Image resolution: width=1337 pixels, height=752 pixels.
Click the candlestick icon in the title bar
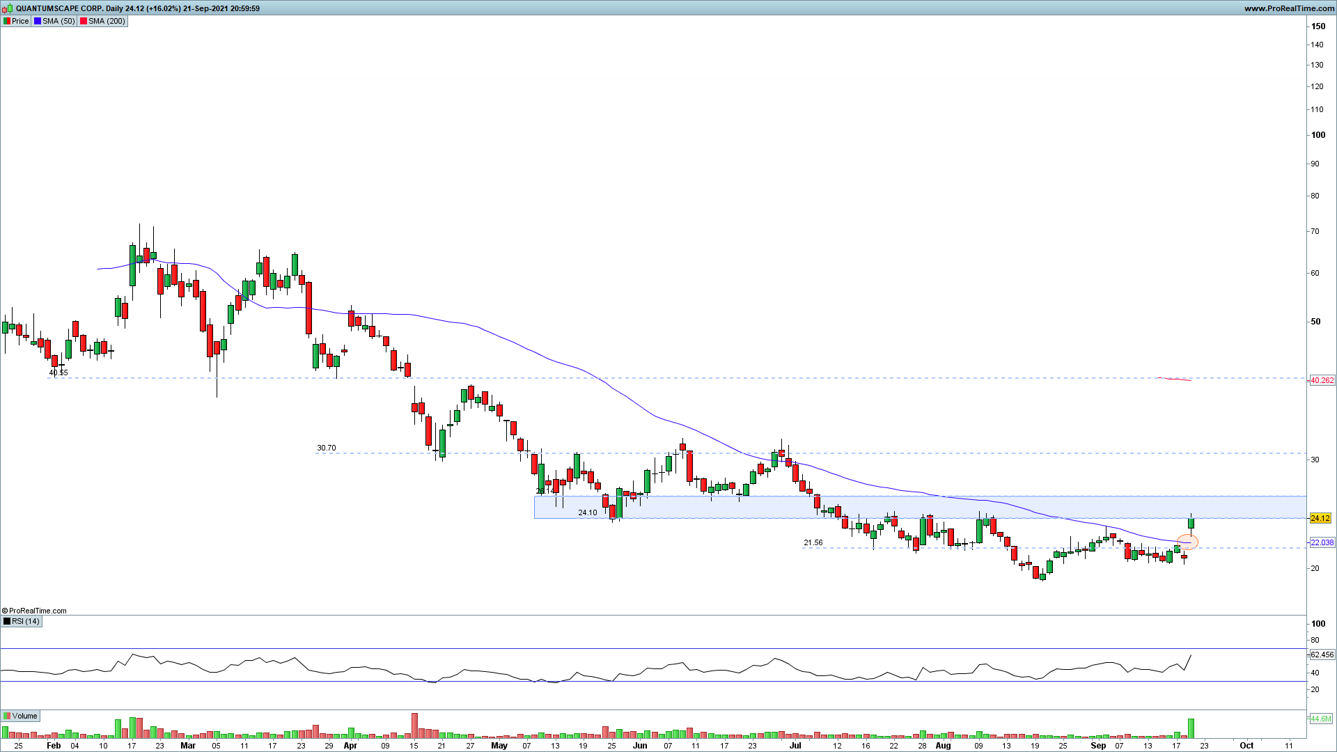(x=7, y=8)
